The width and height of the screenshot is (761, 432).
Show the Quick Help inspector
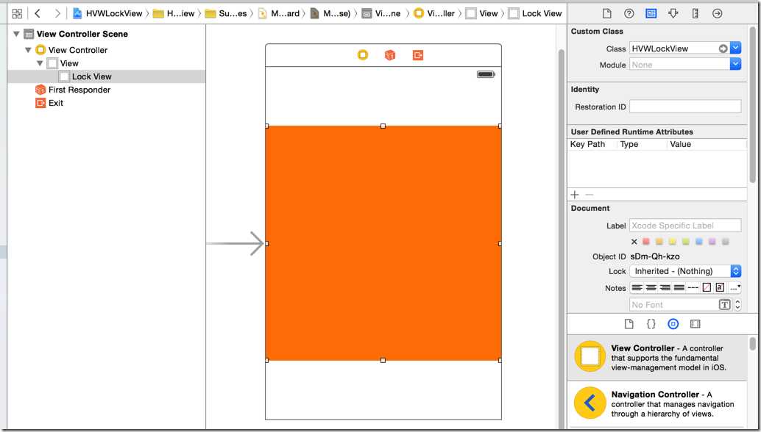click(x=629, y=13)
